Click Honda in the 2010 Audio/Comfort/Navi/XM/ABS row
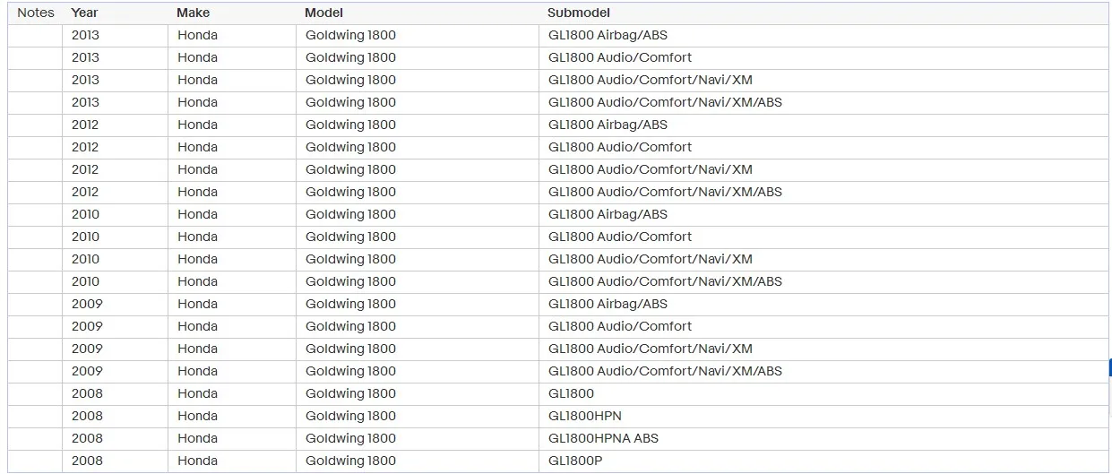The image size is (1112, 474). click(197, 281)
